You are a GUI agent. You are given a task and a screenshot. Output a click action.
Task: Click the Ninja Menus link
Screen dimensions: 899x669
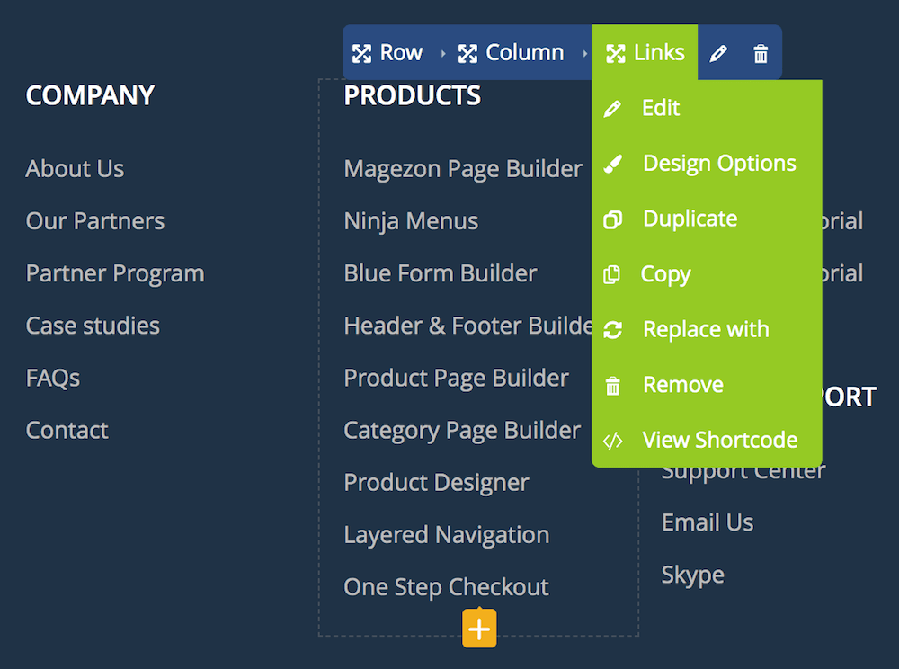411,221
